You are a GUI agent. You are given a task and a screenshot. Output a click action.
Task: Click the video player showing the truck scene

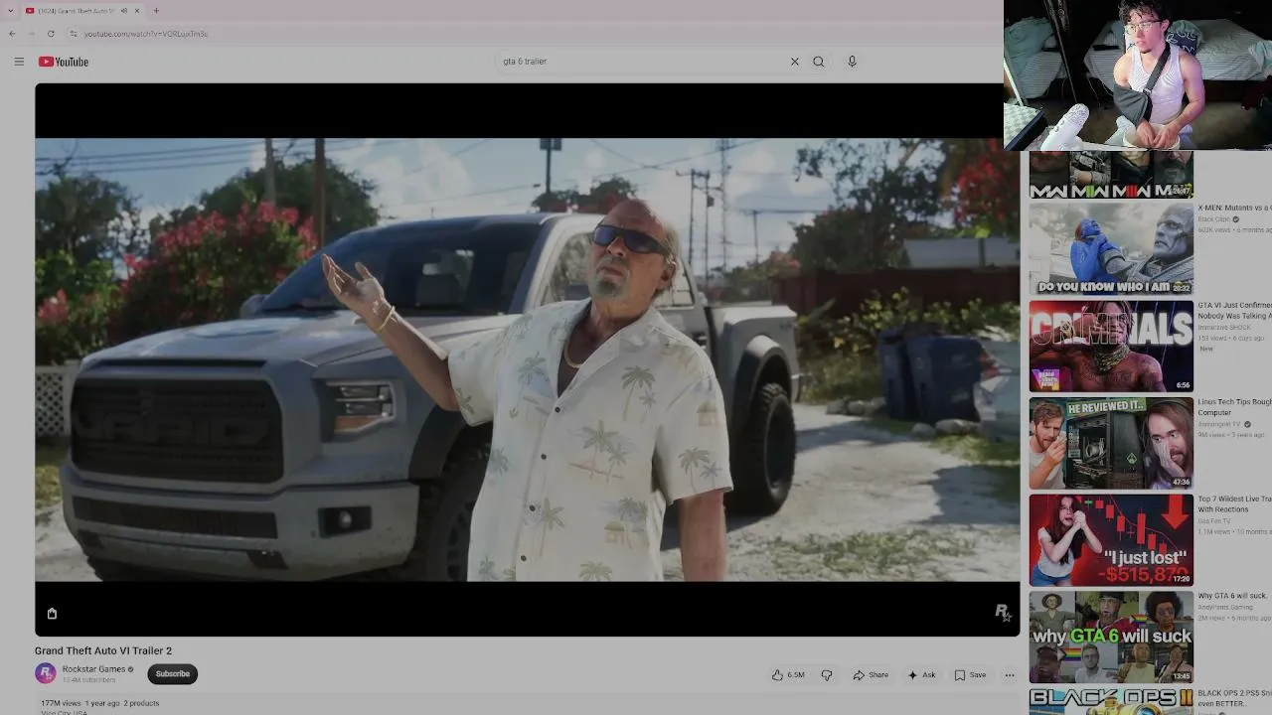527,359
